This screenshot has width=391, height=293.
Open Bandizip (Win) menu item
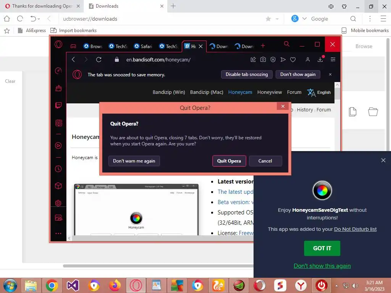tap(169, 92)
